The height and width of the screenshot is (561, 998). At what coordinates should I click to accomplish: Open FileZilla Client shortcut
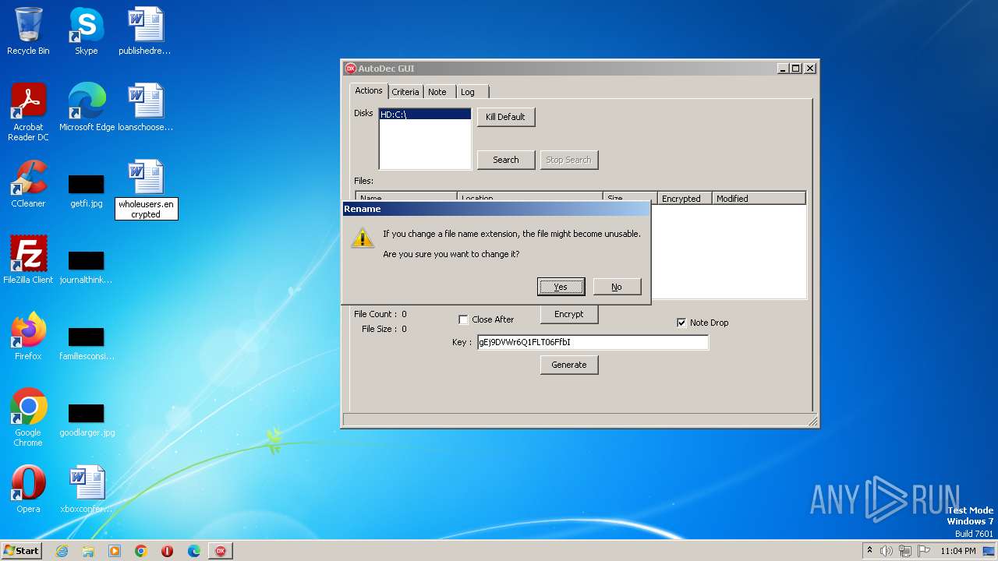tap(28, 259)
